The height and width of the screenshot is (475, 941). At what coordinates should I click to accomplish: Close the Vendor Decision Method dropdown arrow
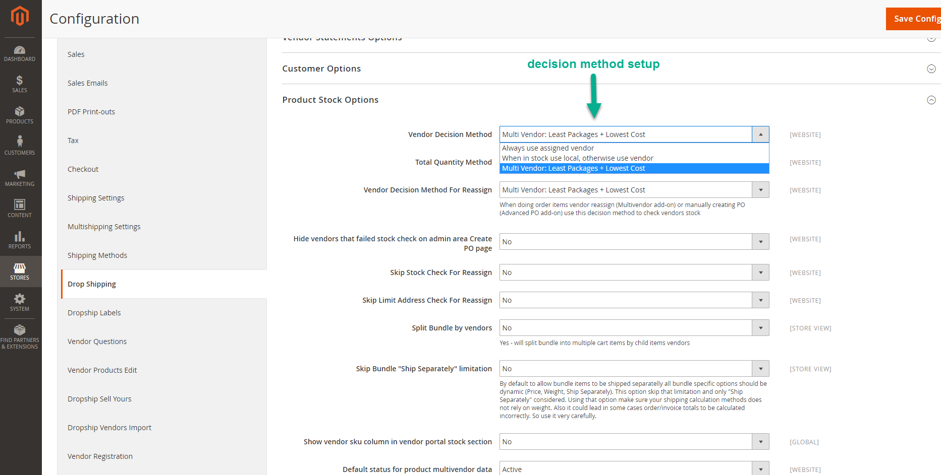coord(760,134)
